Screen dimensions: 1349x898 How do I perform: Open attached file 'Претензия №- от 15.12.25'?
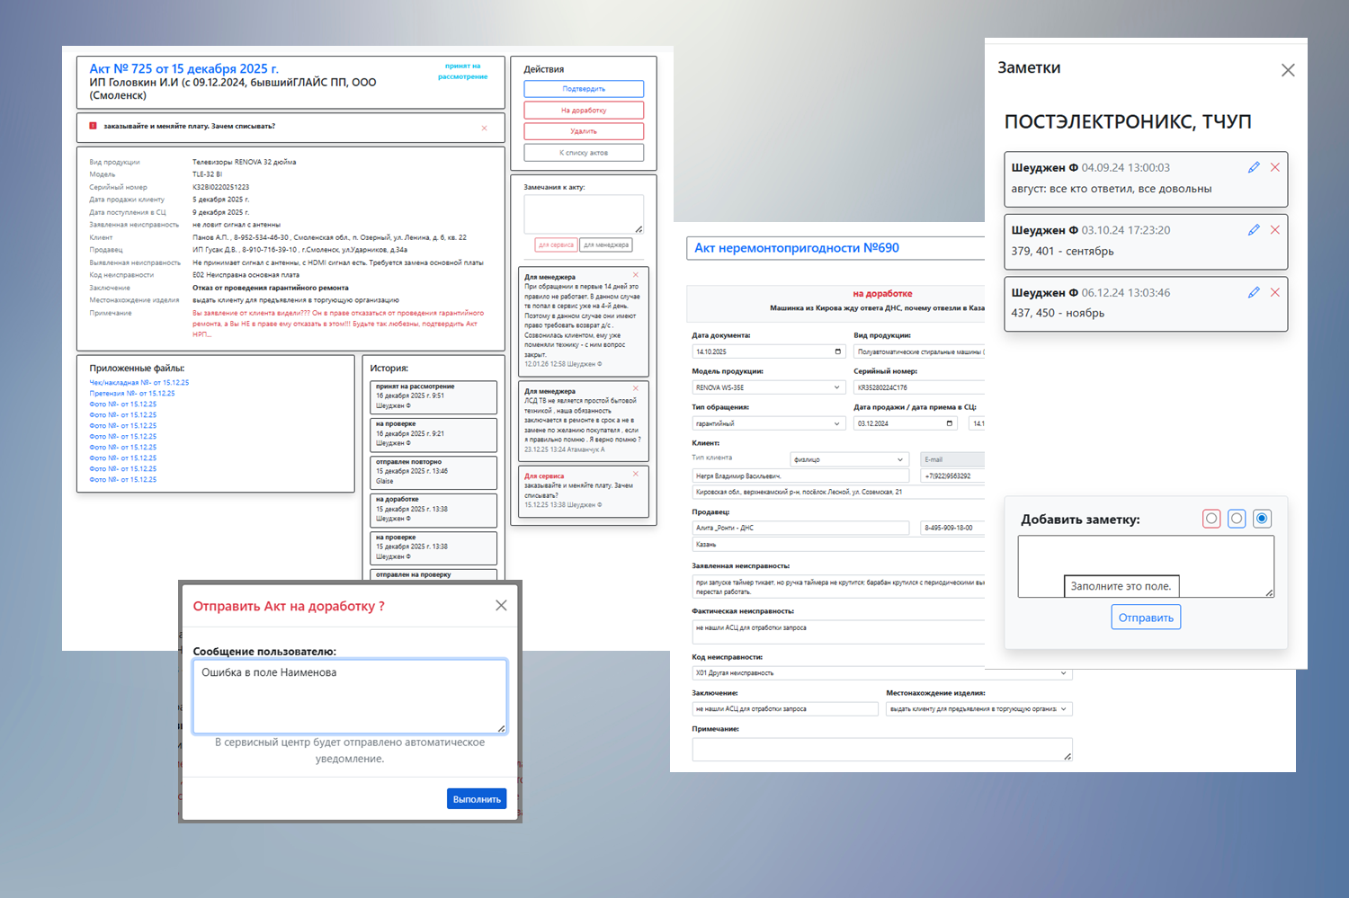132,394
